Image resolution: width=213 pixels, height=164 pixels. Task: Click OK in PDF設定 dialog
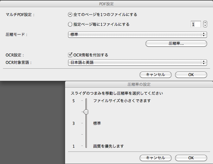(191, 75)
